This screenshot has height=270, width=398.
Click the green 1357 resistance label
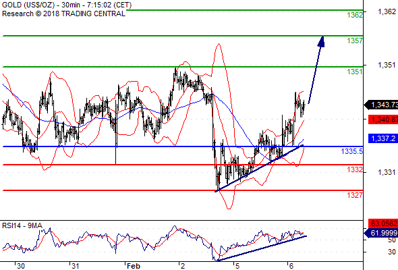[355, 40]
